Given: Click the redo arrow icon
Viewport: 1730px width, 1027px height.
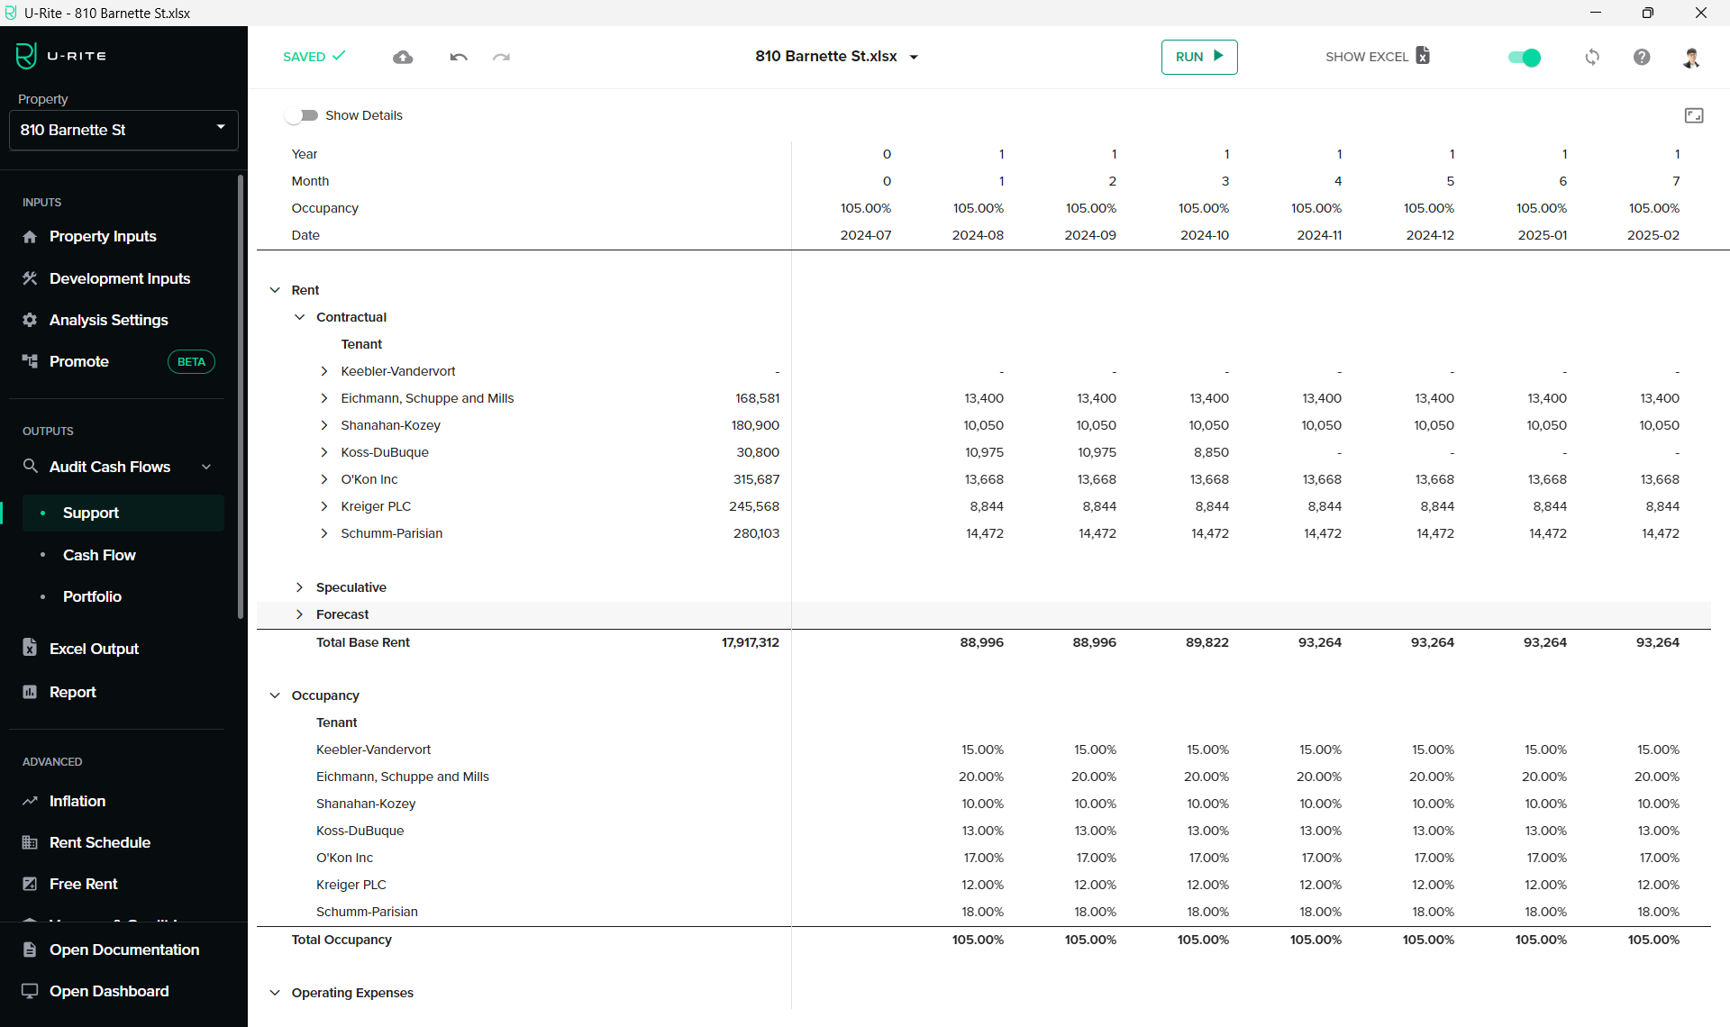Looking at the screenshot, I should (x=501, y=57).
